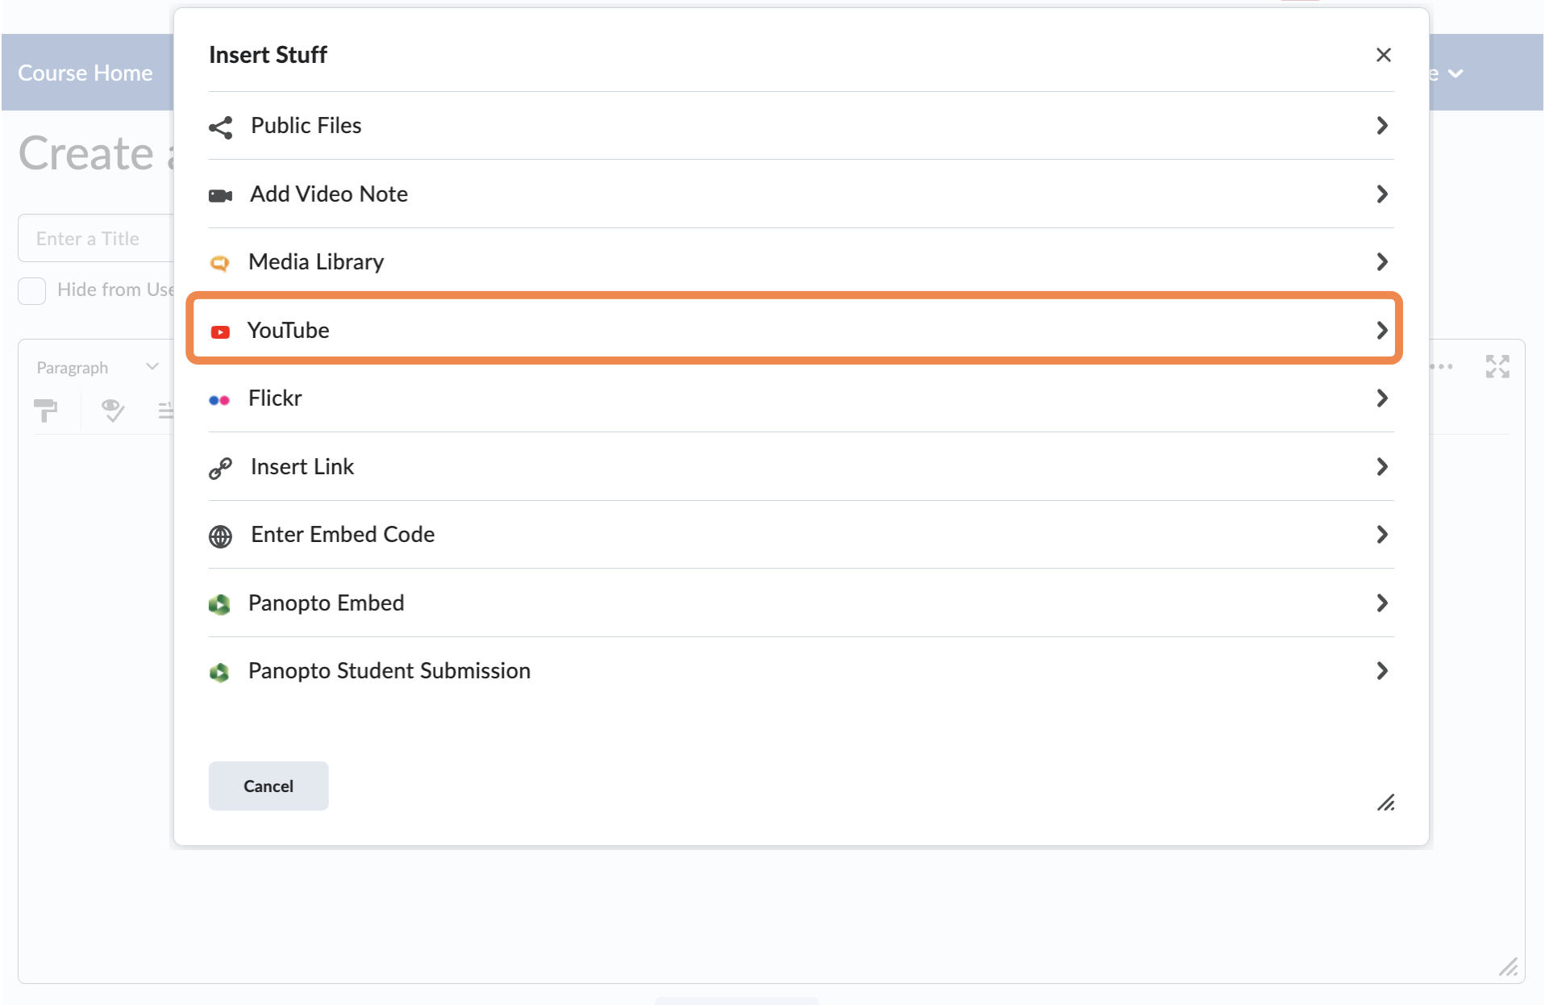Click the Cancel button
1545x1005 pixels.
coord(268,786)
